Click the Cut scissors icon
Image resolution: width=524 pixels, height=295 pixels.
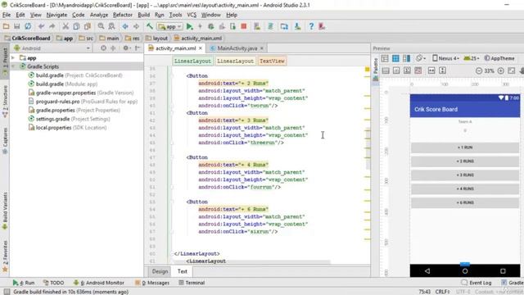click(x=65, y=26)
